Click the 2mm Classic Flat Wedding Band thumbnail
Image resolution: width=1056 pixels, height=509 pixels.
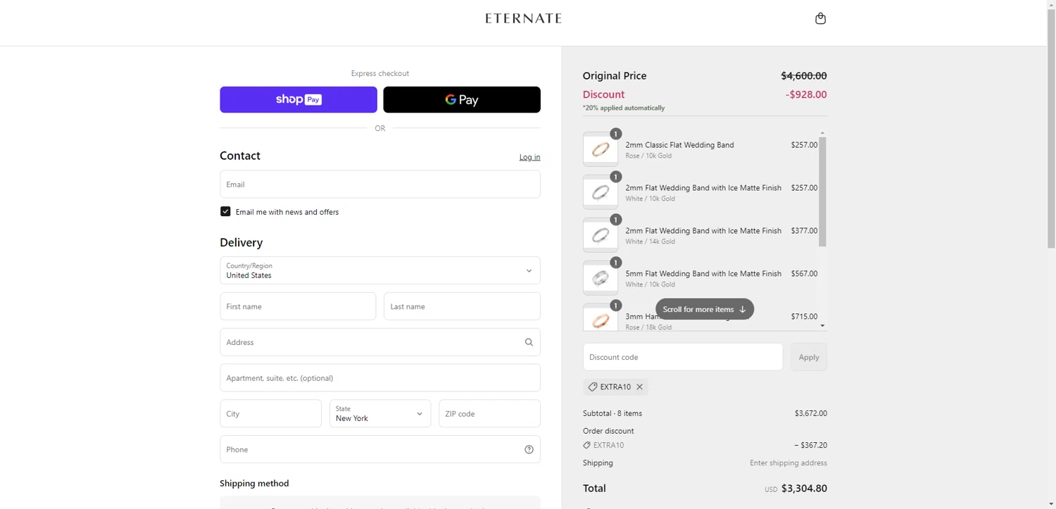click(601, 149)
